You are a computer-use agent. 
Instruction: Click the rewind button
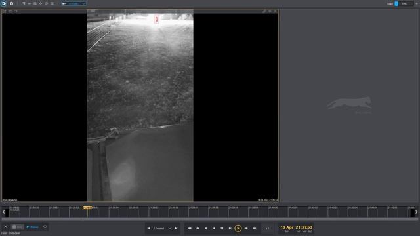pyautogui.click(x=198, y=228)
